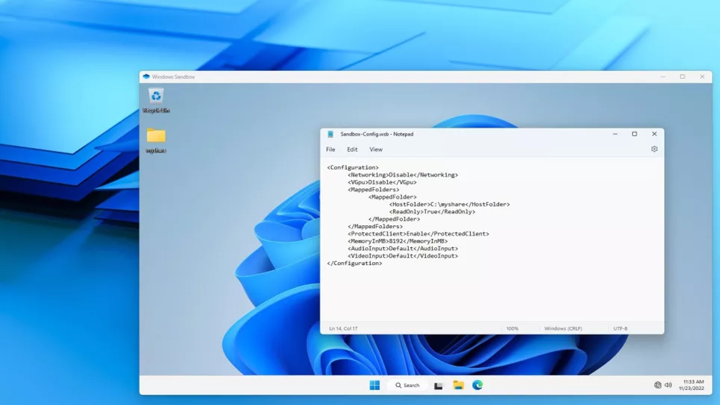This screenshot has width=720, height=405.
Task: Close the Windows Sandbox window
Action: tap(702, 77)
